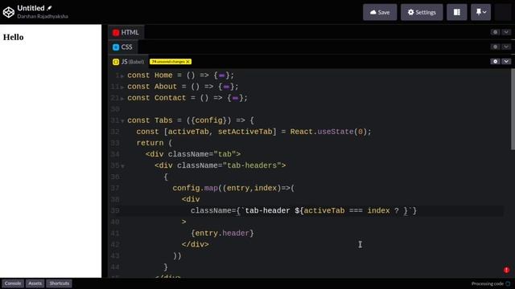This screenshot has height=289, width=515.
Task: Click the JS (Babel) editor tab
Action: click(129, 62)
